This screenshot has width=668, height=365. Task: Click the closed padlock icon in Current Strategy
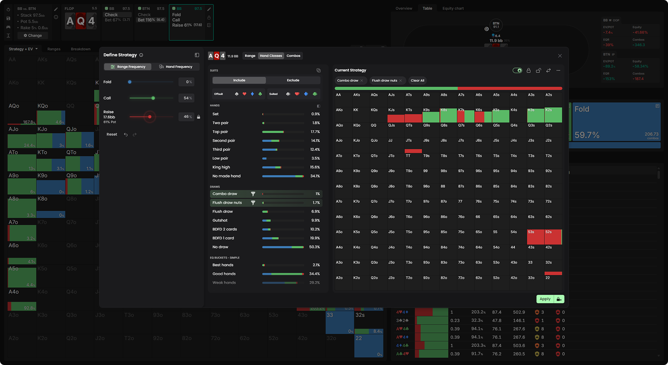[x=529, y=70]
